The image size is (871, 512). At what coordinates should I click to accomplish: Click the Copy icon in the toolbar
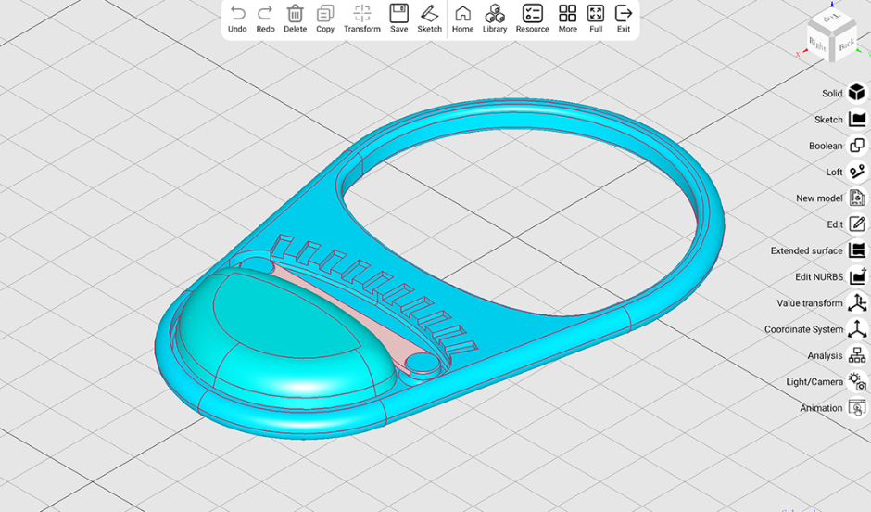325,13
